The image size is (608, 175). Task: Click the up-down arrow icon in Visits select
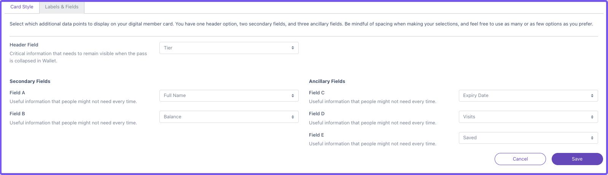[592, 117]
